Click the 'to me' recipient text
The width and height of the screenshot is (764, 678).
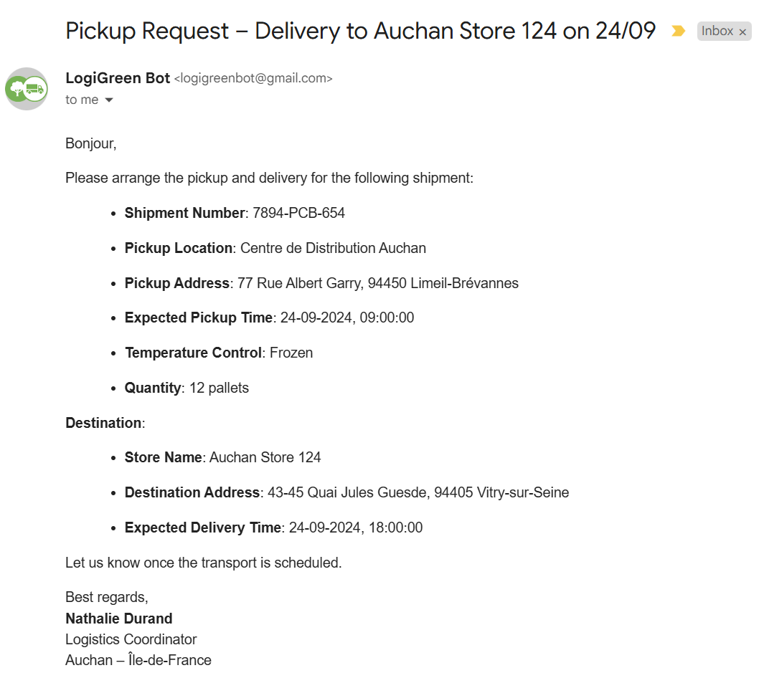coord(82,100)
